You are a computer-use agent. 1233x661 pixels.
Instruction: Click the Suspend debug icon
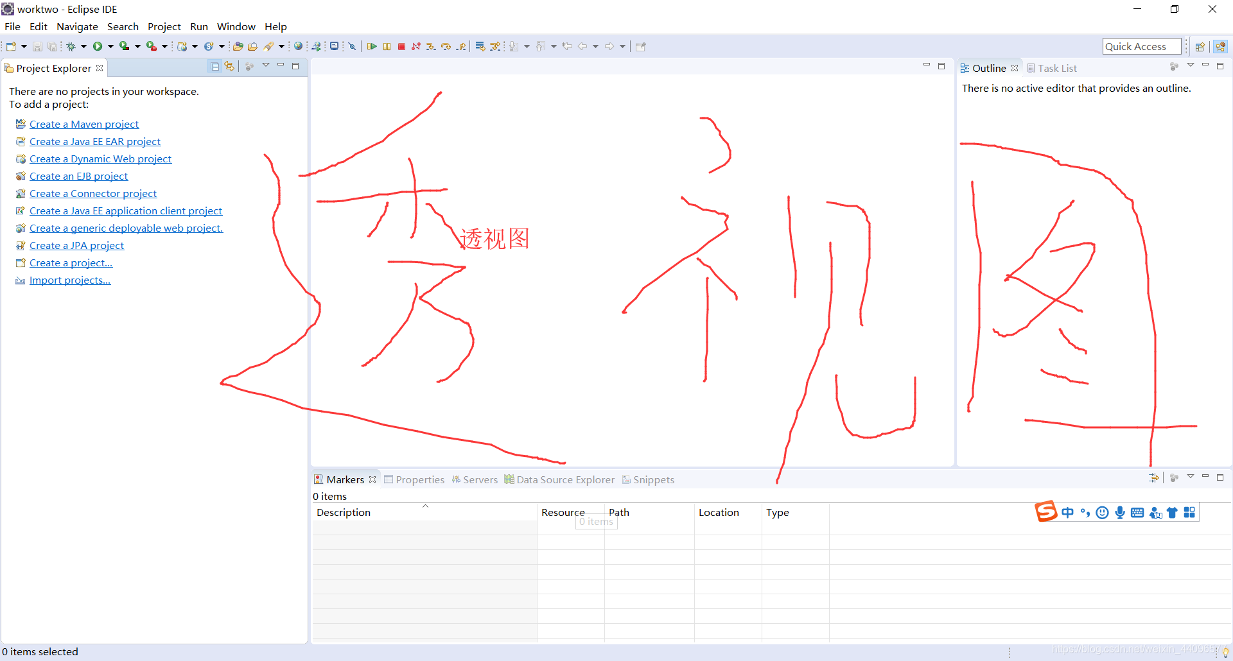(x=387, y=46)
